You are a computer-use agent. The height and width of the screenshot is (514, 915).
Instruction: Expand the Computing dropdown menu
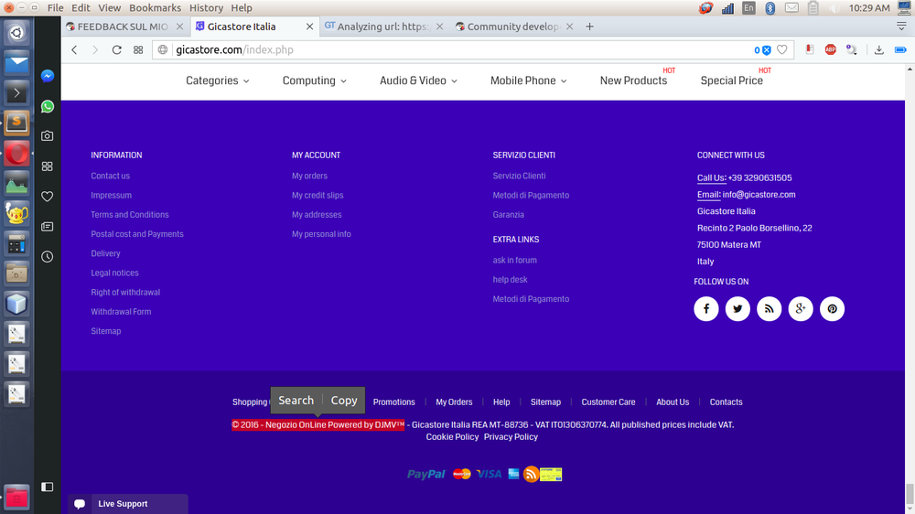point(315,80)
